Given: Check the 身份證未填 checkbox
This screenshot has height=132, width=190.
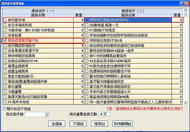Looking at the screenshot, I should pyautogui.click(x=5, y=20).
